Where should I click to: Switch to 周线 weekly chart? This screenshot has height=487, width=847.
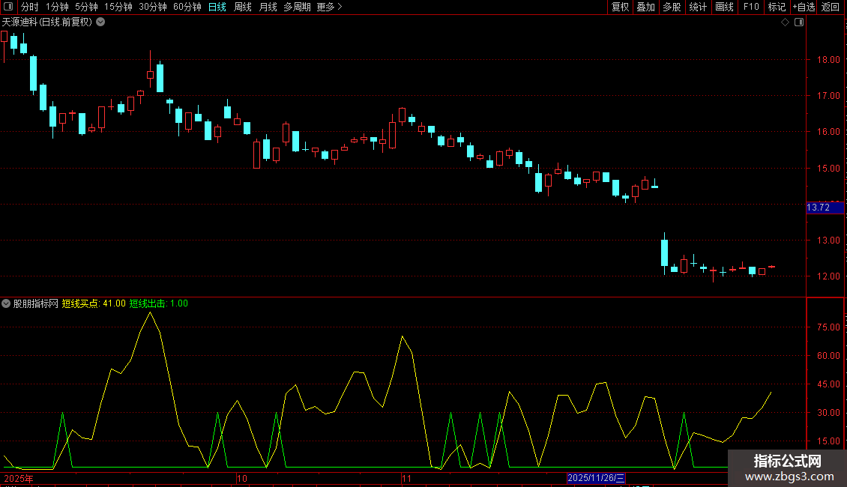click(243, 7)
